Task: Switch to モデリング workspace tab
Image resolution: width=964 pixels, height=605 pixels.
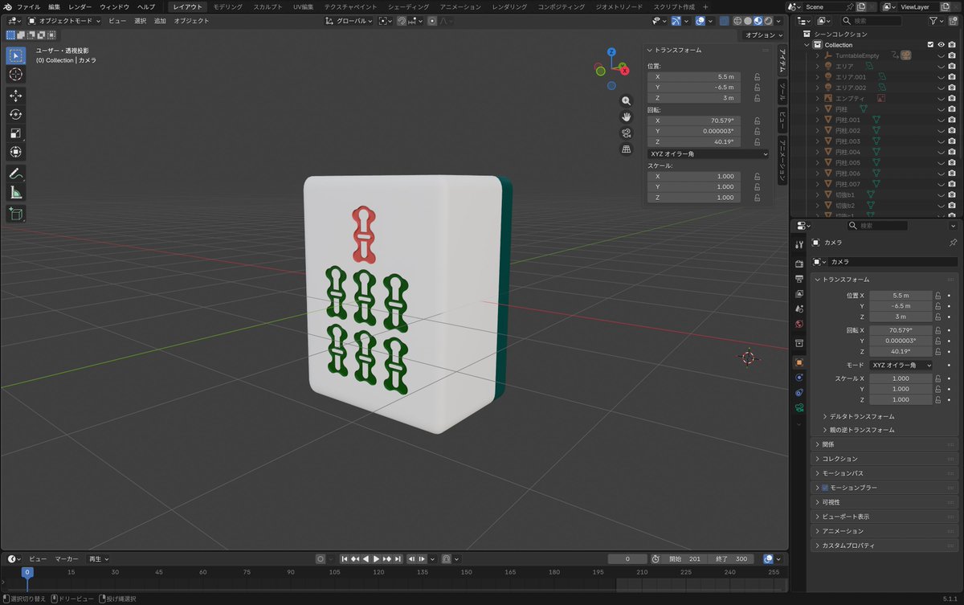Action: click(227, 6)
